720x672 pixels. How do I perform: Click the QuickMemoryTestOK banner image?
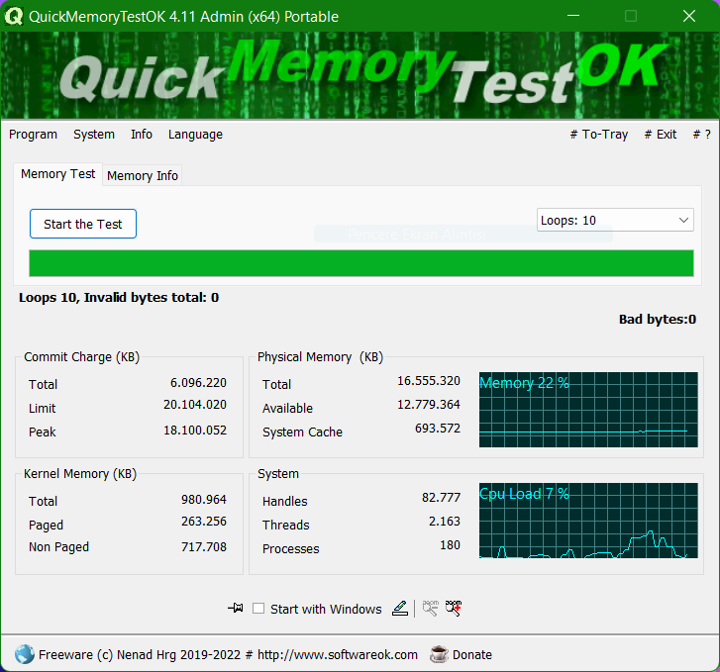click(360, 75)
